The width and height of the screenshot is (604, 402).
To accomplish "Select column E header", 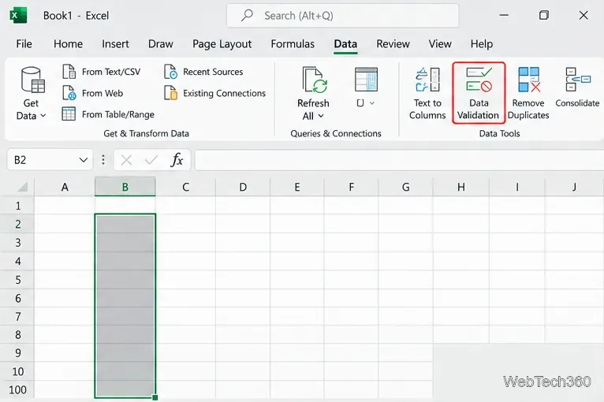I will pos(297,187).
